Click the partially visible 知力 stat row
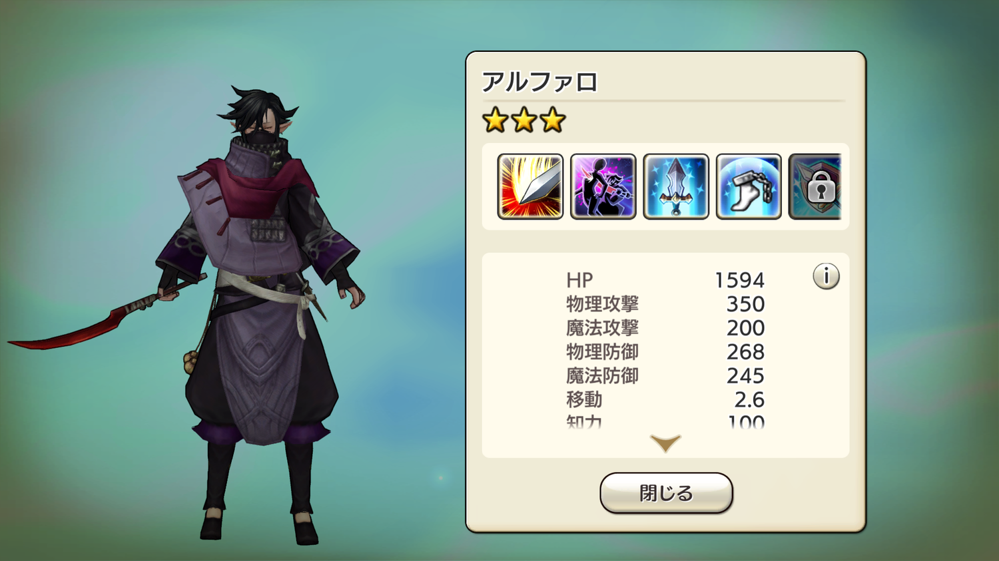 tap(665, 421)
